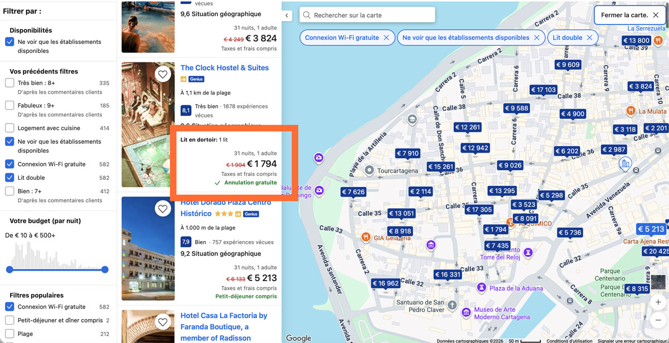Save The Clock Hostel & Suites to favorites
Image resolution: width=669 pixels, height=343 pixels.
pyautogui.click(x=162, y=75)
